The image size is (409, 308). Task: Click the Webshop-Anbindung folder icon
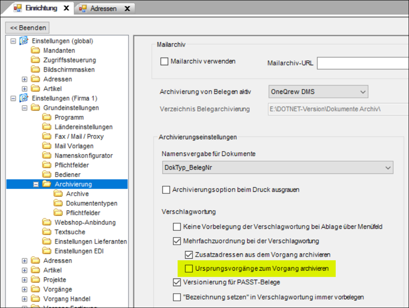47,222
